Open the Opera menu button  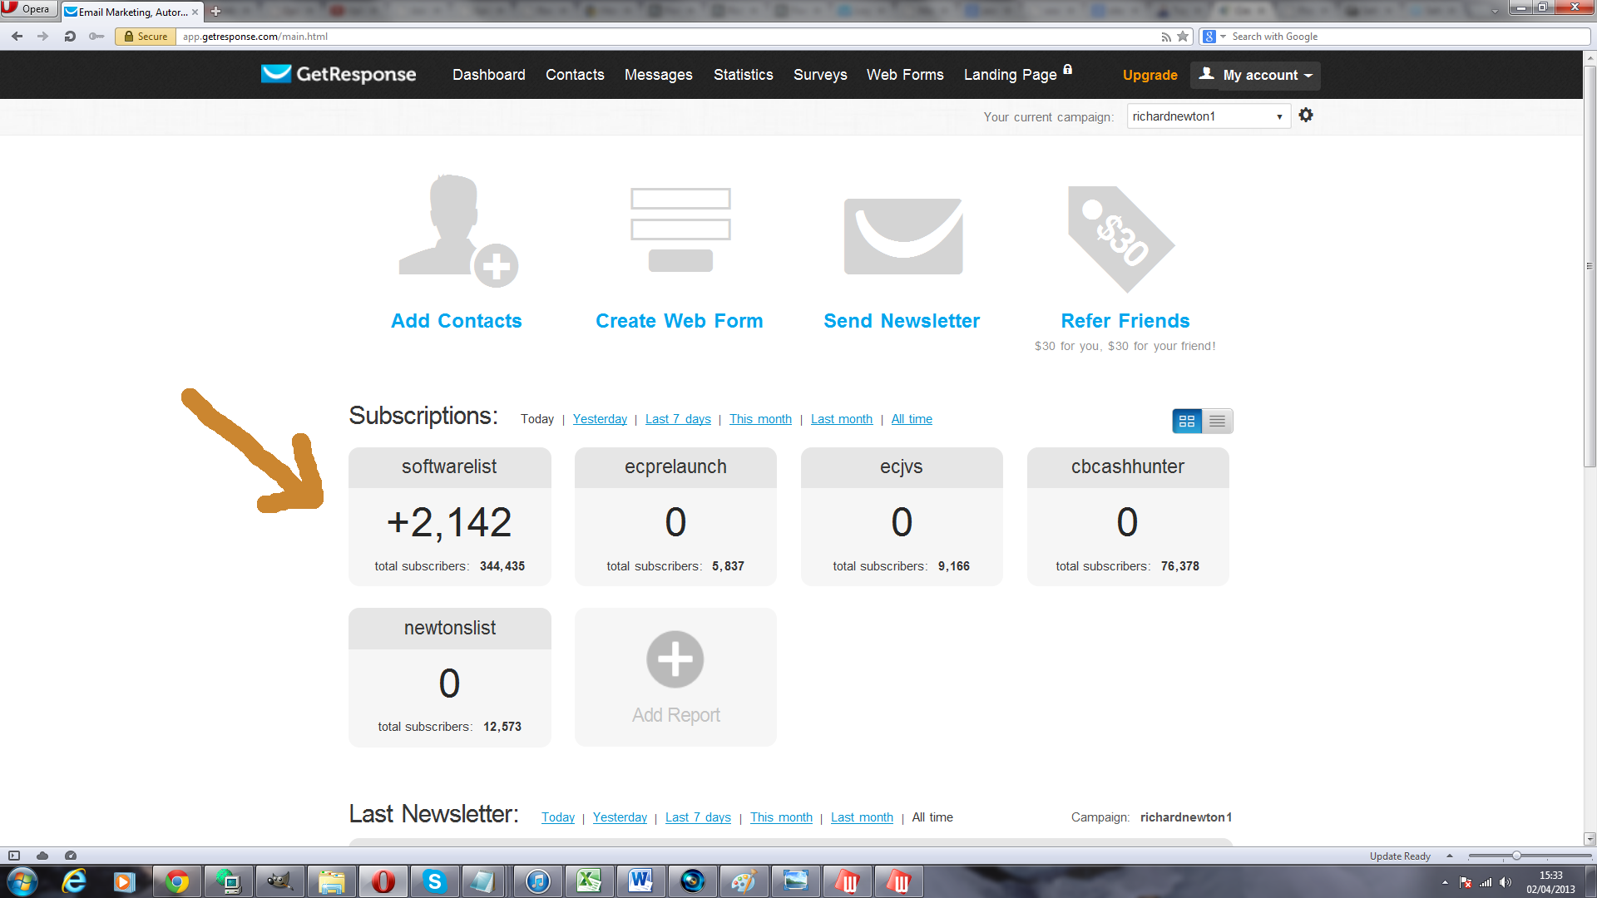(x=28, y=9)
